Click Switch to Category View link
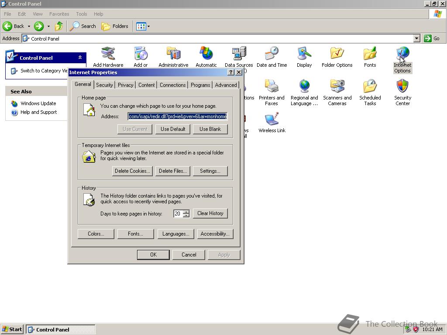 pyautogui.click(x=44, y=71)
